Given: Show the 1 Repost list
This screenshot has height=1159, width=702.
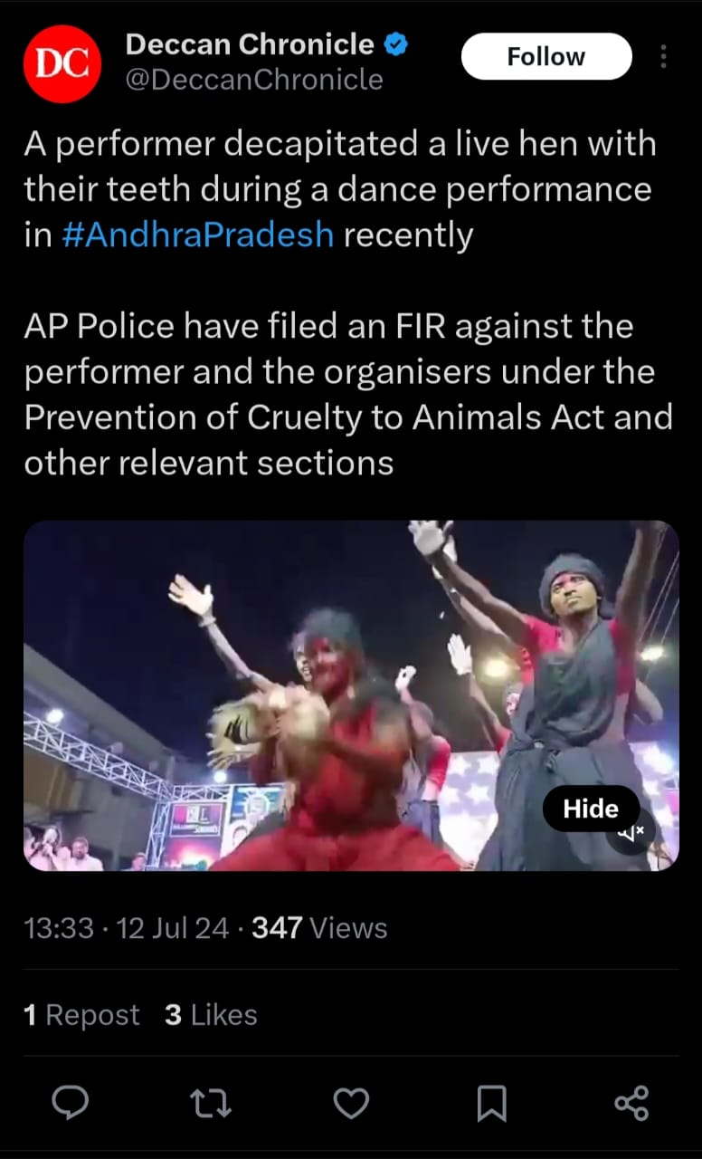Looking at the screenshot, I should 81,1015.
